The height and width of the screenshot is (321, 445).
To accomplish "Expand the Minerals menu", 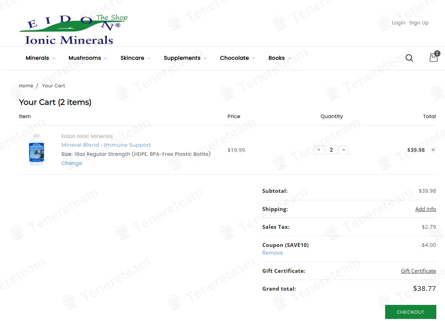I will pyautogui.click(x=40, y=58).
